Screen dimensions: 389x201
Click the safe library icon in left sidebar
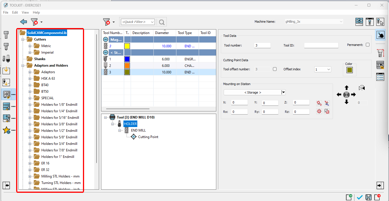(x=7, y=94)
